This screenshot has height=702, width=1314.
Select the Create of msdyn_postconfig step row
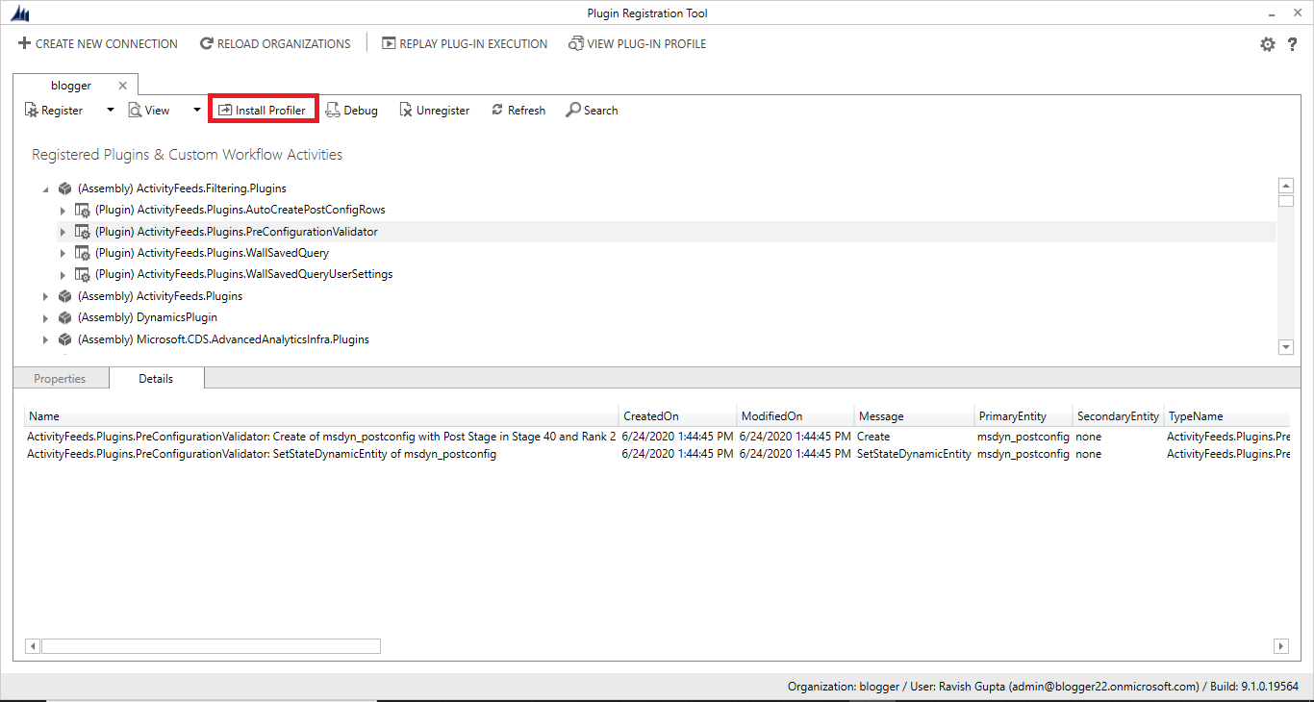[657, 437]
